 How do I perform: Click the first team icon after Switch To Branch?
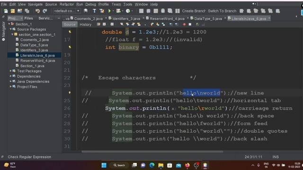(241, 11)
